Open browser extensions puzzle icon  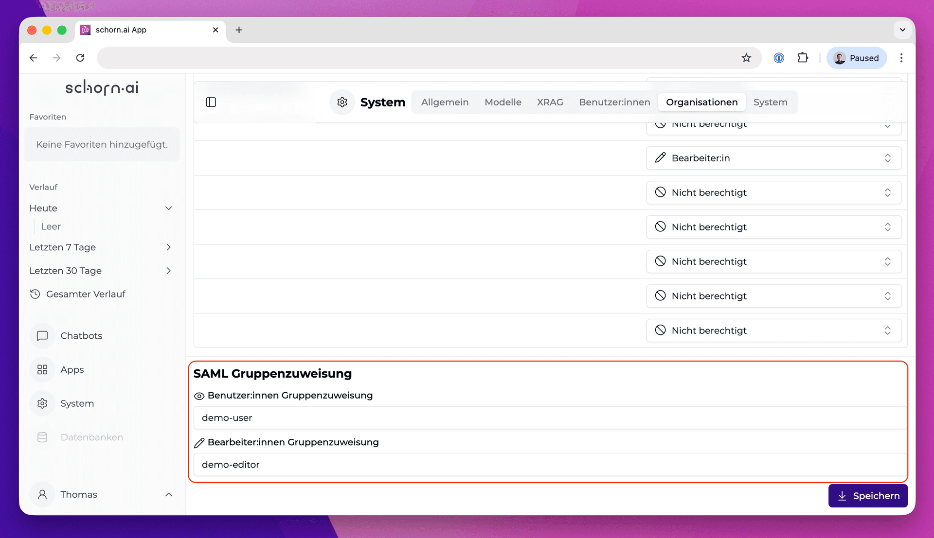[803, 58]
